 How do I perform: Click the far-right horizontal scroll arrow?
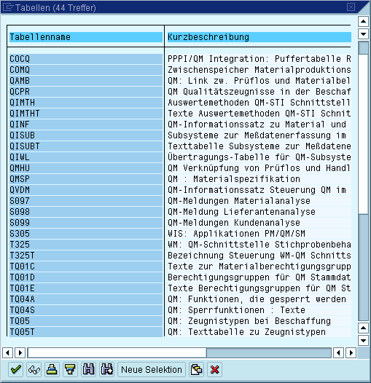click(351, 352)
